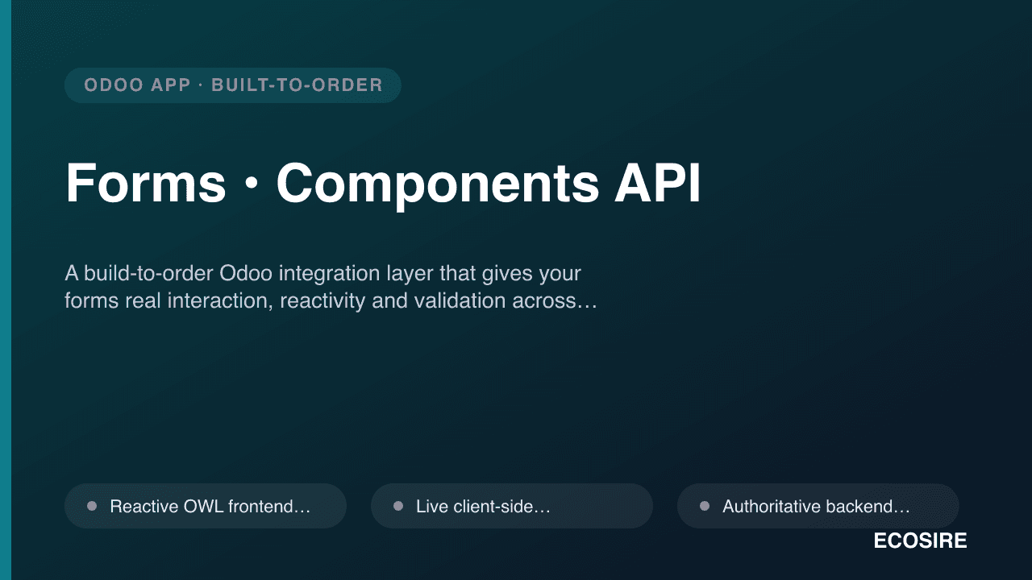Click the ECOSIRE brand text
The height and width of the screenshot is (580, 1032).
coord(920,541)
